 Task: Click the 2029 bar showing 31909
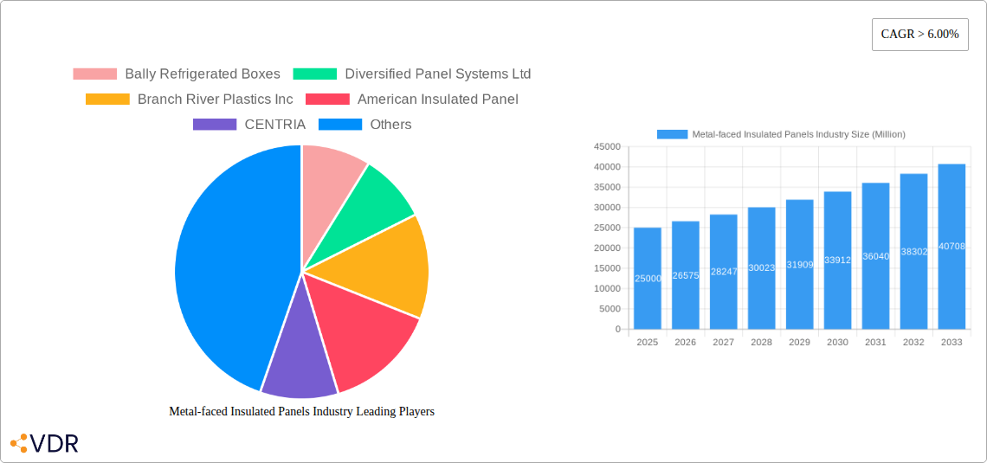[799, 265]
